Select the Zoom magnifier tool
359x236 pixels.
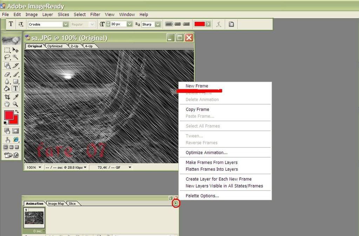15,104
